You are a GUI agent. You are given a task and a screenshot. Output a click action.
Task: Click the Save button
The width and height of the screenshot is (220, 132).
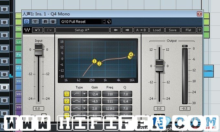(172, 30)
